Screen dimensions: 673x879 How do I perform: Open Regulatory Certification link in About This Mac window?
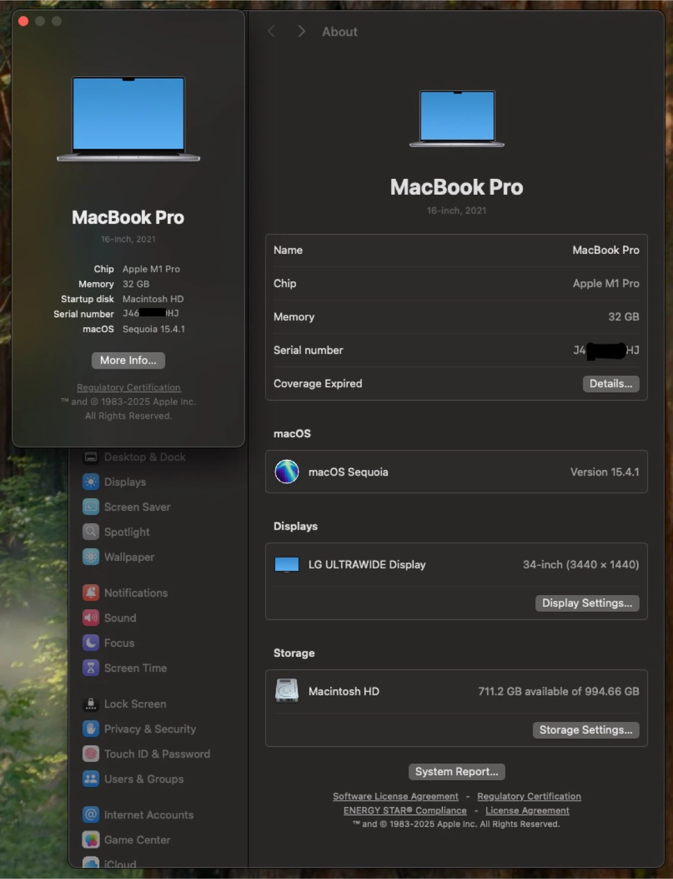pyautogui.click(x=129, y=388)
